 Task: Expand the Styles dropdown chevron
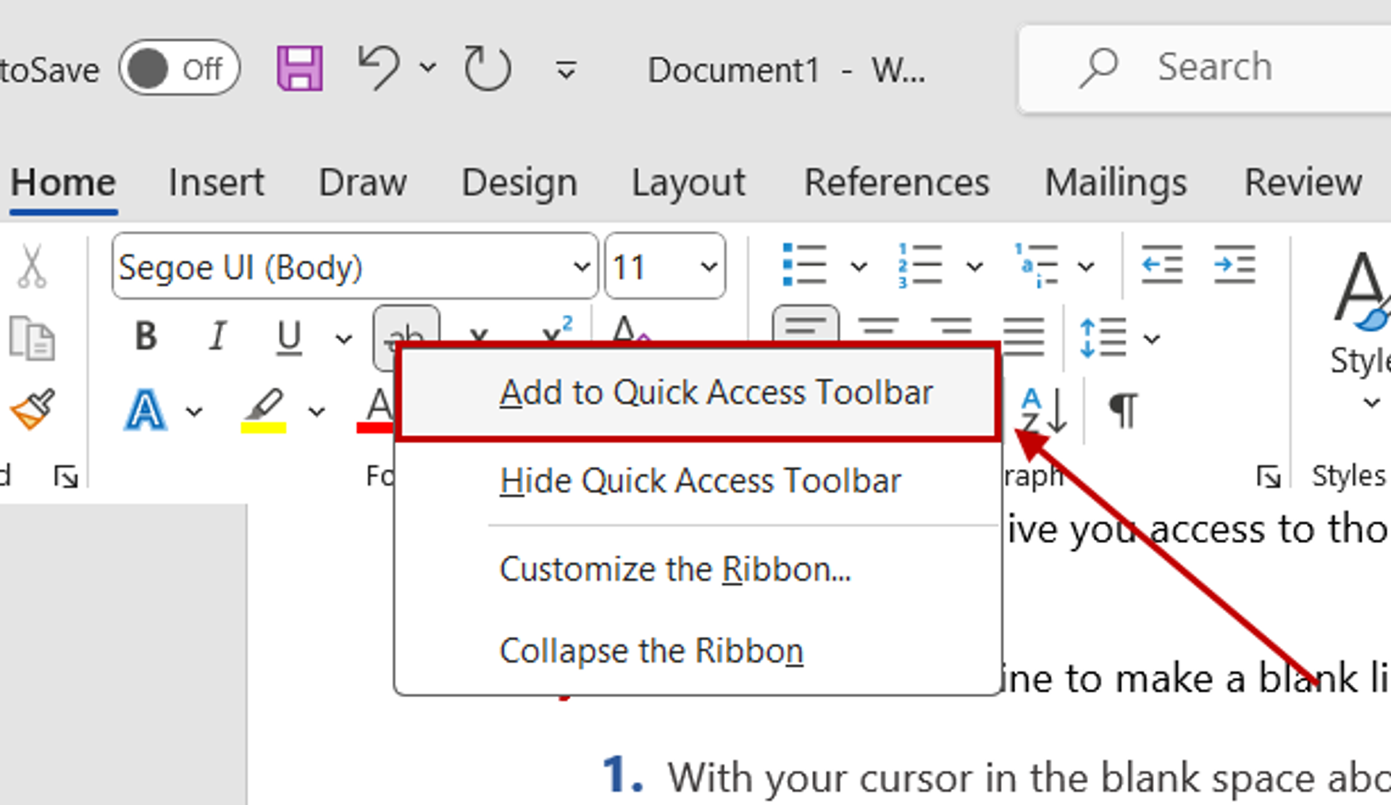(x=1371, y=402)
